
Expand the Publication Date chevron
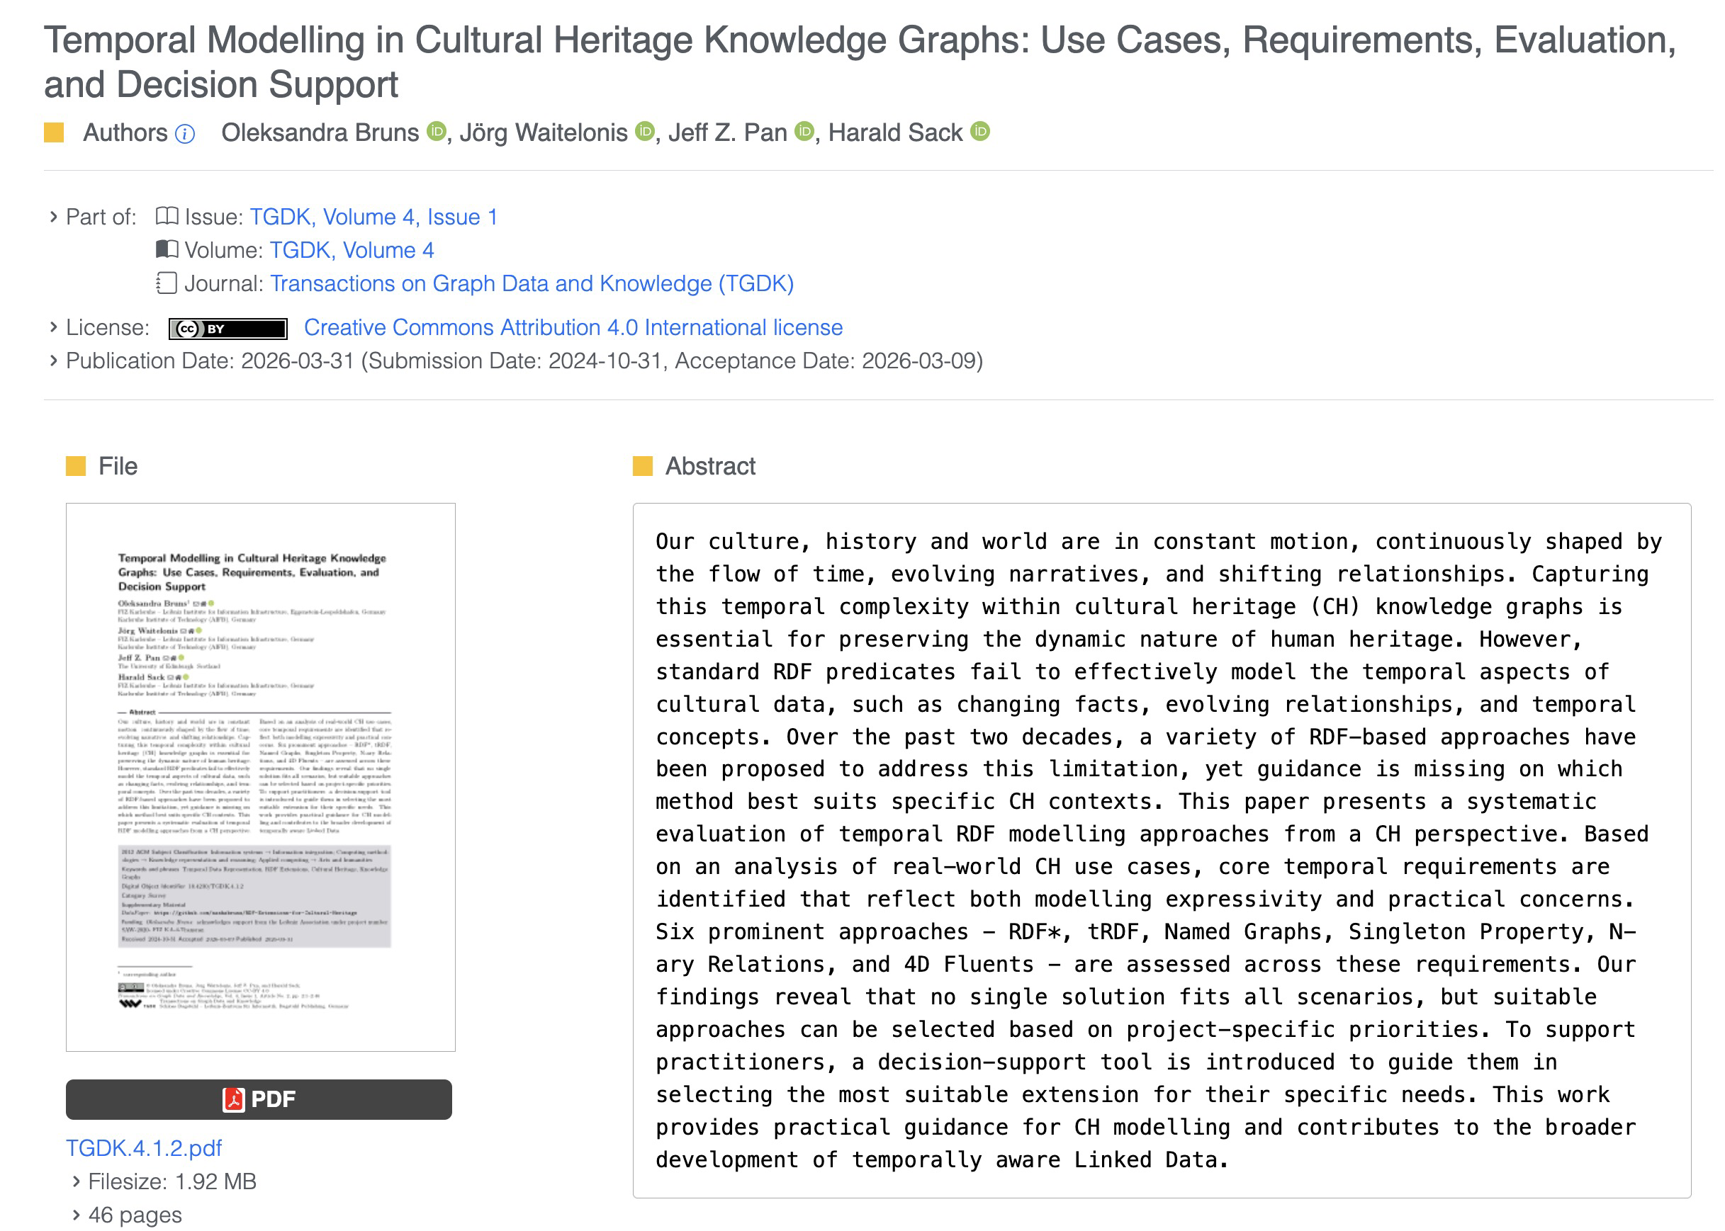coord(53,361)
